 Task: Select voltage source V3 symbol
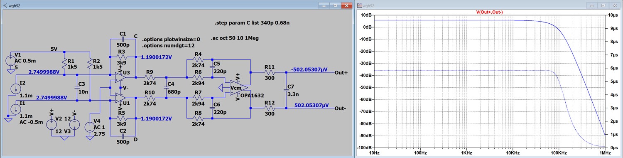[74, 124]
